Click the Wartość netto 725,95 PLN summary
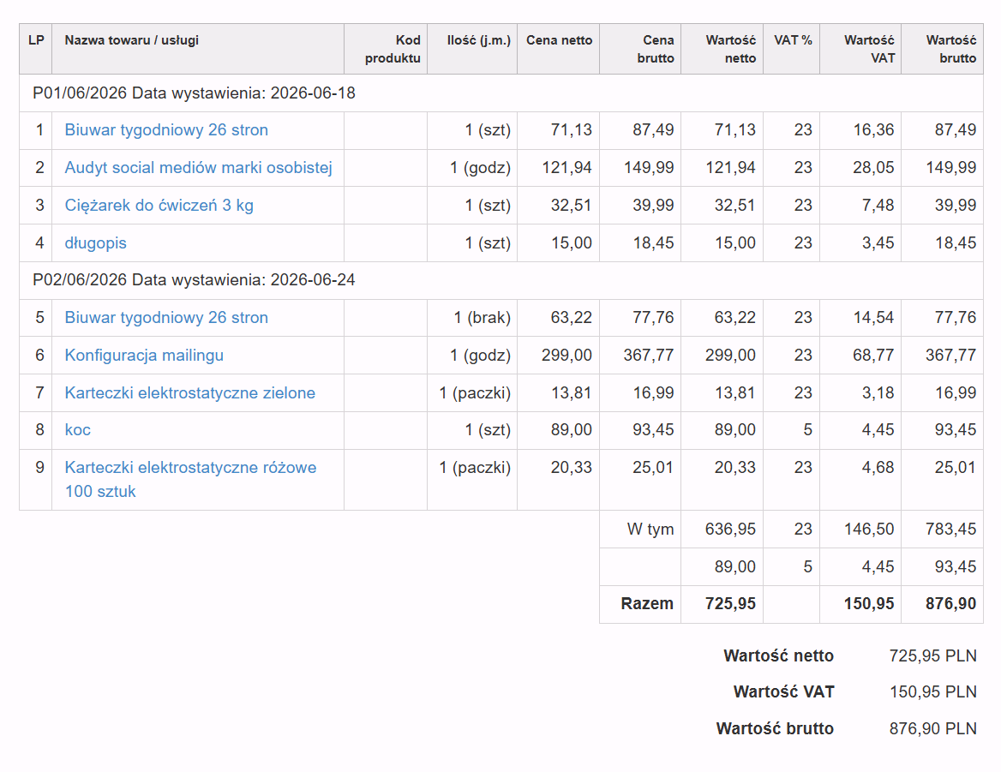Screen dimensions: 1001x772 849,655
